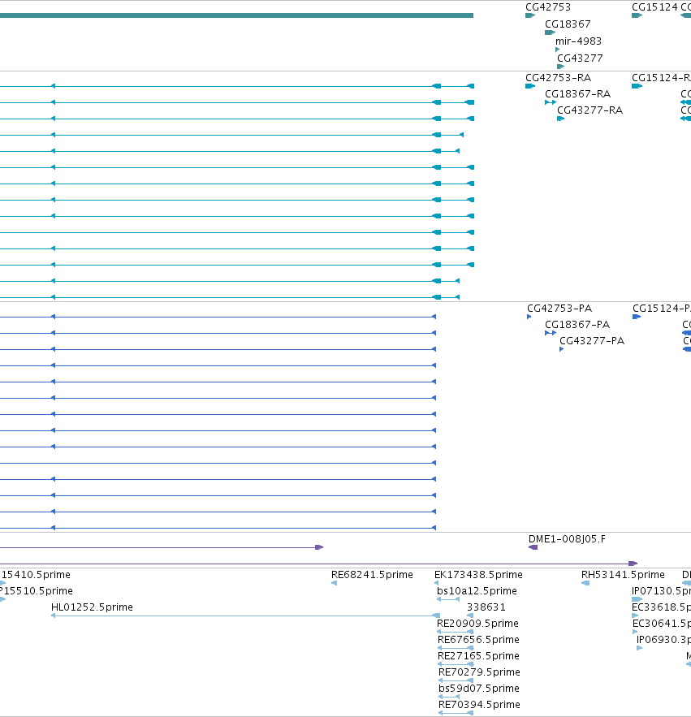The height and width of the screenshot is (717, 691).
Task: Select the arrow glyph under RH53141.5prime
Action: (585, 583)
